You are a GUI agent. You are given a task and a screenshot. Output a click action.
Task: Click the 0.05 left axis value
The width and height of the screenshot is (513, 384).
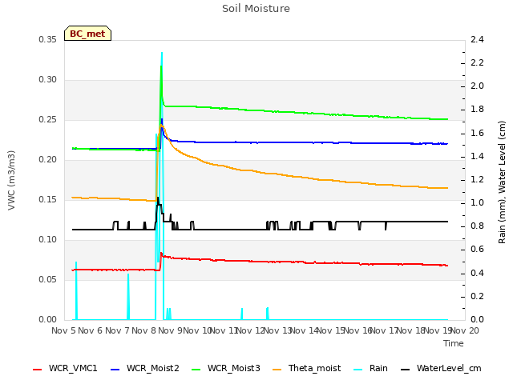pyautogui.click(x=48, y=279)
